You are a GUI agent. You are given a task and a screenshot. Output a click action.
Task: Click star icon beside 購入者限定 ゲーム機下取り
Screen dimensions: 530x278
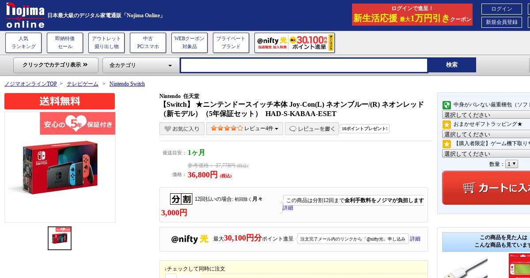[447, 144]
